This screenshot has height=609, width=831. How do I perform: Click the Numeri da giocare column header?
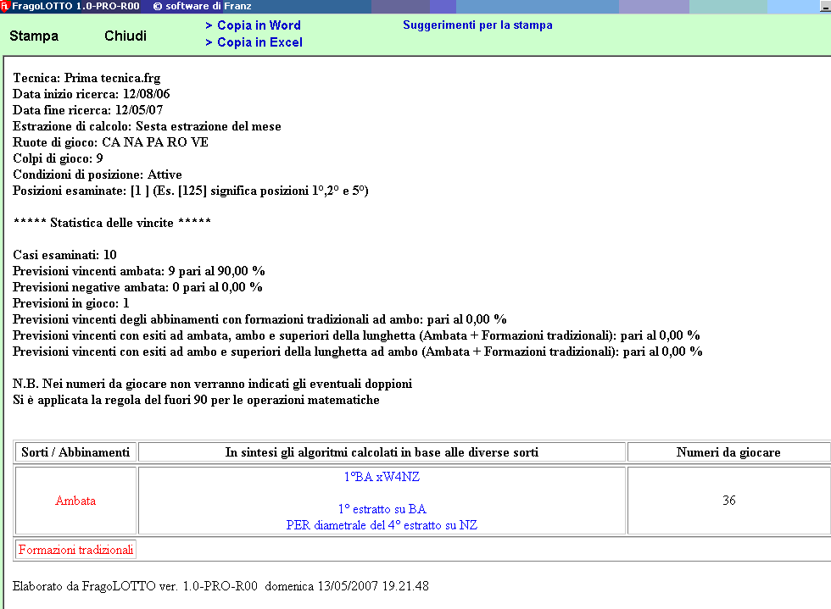coord(728,452)
